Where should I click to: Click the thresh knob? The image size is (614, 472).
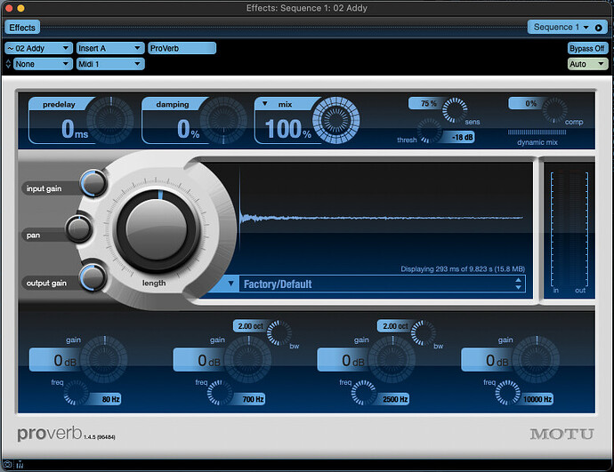click(429, 131)
